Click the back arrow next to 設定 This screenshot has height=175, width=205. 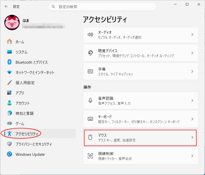tap(6, 6)
